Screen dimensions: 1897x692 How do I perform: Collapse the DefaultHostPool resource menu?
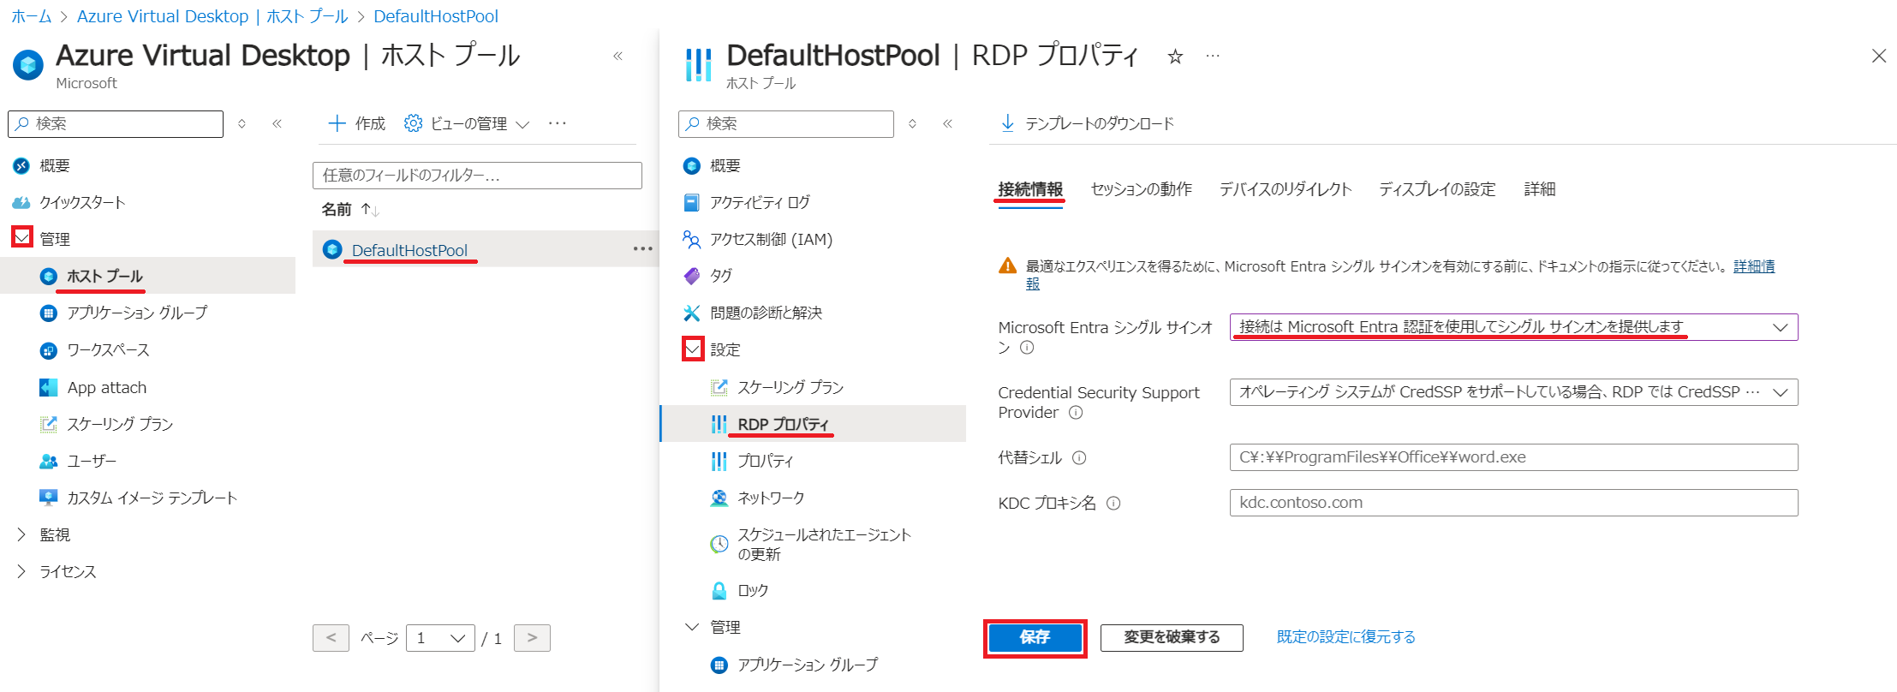(x=947, y=123)
